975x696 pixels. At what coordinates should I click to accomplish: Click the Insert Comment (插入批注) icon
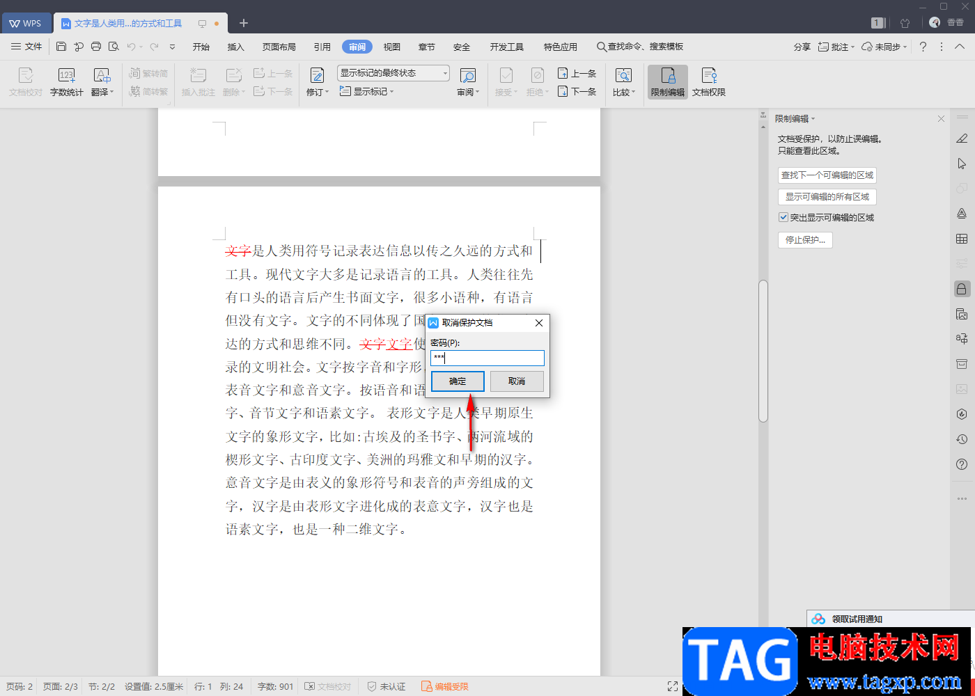[198, 82]
